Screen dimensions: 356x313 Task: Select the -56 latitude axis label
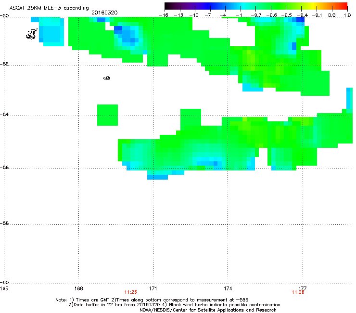[x=4, y=167]
